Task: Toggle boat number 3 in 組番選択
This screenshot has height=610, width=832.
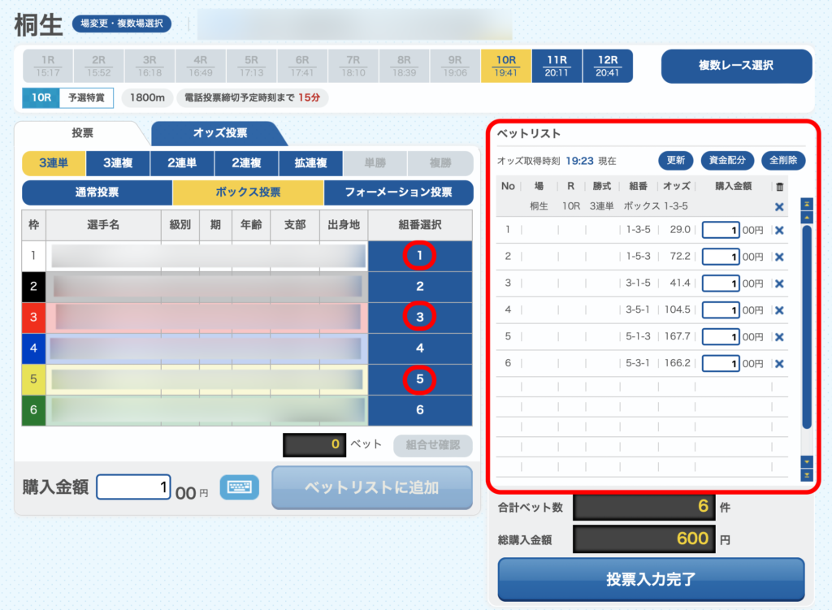Action: (x=420, y=318)
